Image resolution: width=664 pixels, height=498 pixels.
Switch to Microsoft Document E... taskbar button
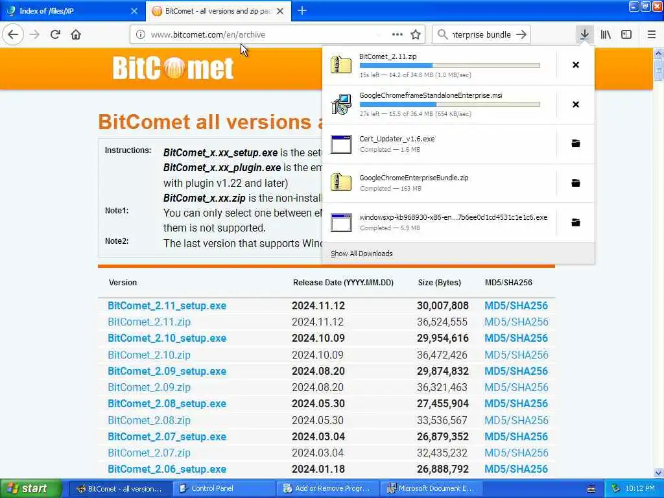tap(431, 489)
